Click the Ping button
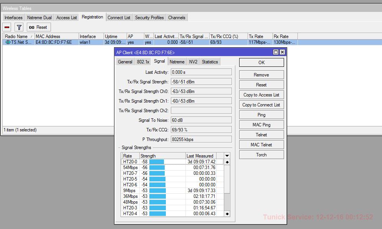Viewport: 382px width, 229px height. point(261,115)
